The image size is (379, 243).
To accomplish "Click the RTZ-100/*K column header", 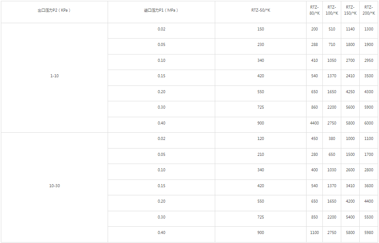I will (332, 10).
